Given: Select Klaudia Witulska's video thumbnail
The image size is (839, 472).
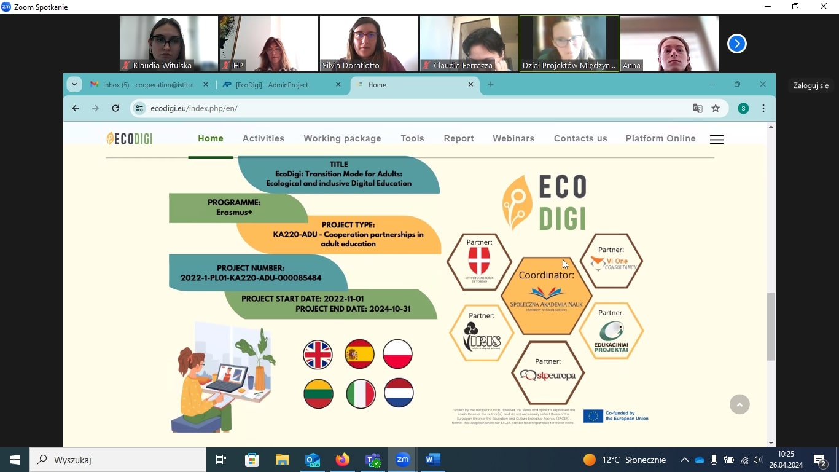Looking at the screenshot, I should click(169, 44).
